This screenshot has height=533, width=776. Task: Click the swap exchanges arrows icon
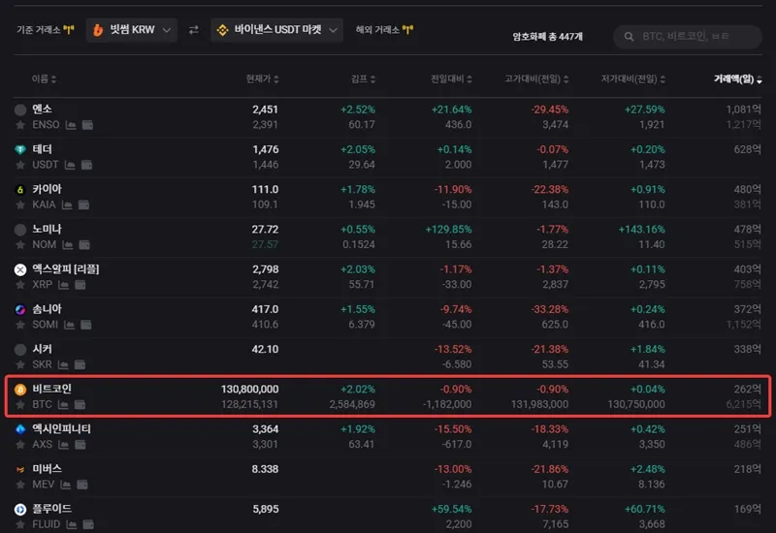[x=194, y=30]
